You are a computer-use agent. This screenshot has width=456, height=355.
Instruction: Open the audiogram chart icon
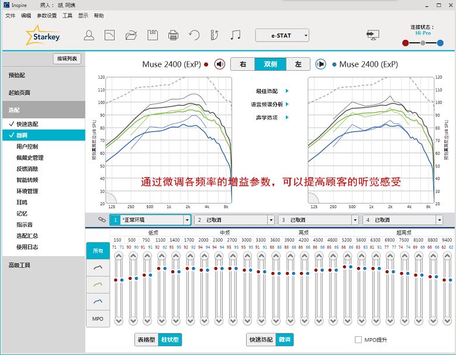(109, 36)
